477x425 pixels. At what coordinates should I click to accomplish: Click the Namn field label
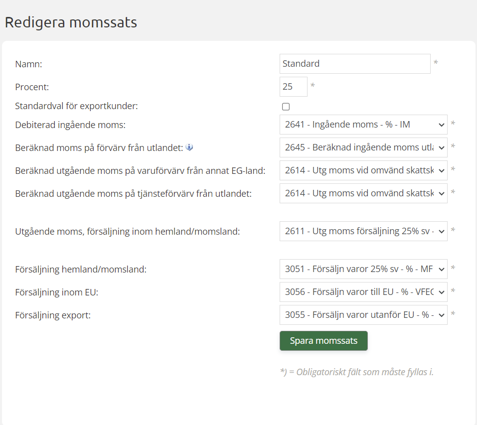29,64
